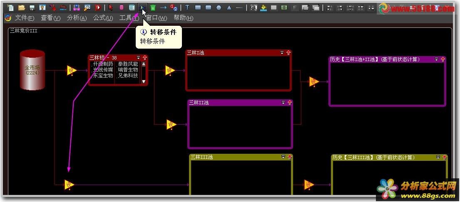Click red up arrow on 历史【三林I池+II池】 box
The image size is (460, 202).
(443, 59)
